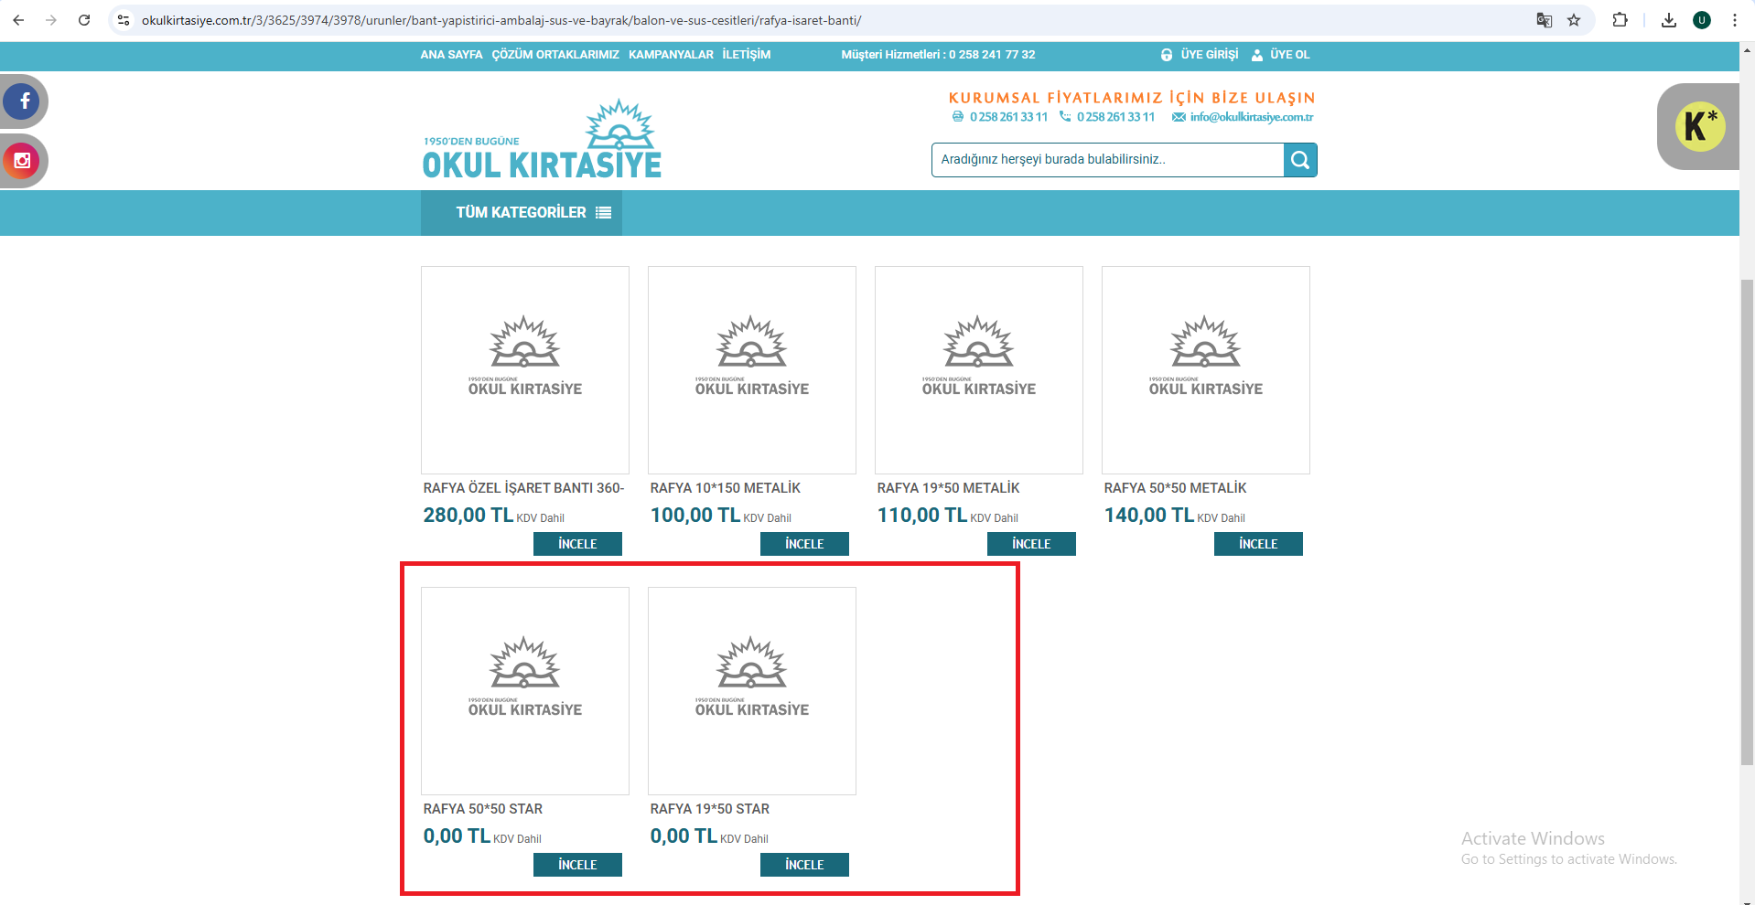
Task: Go back with browser back arrow
Action: pyautogui.click(x=18, y=20)
